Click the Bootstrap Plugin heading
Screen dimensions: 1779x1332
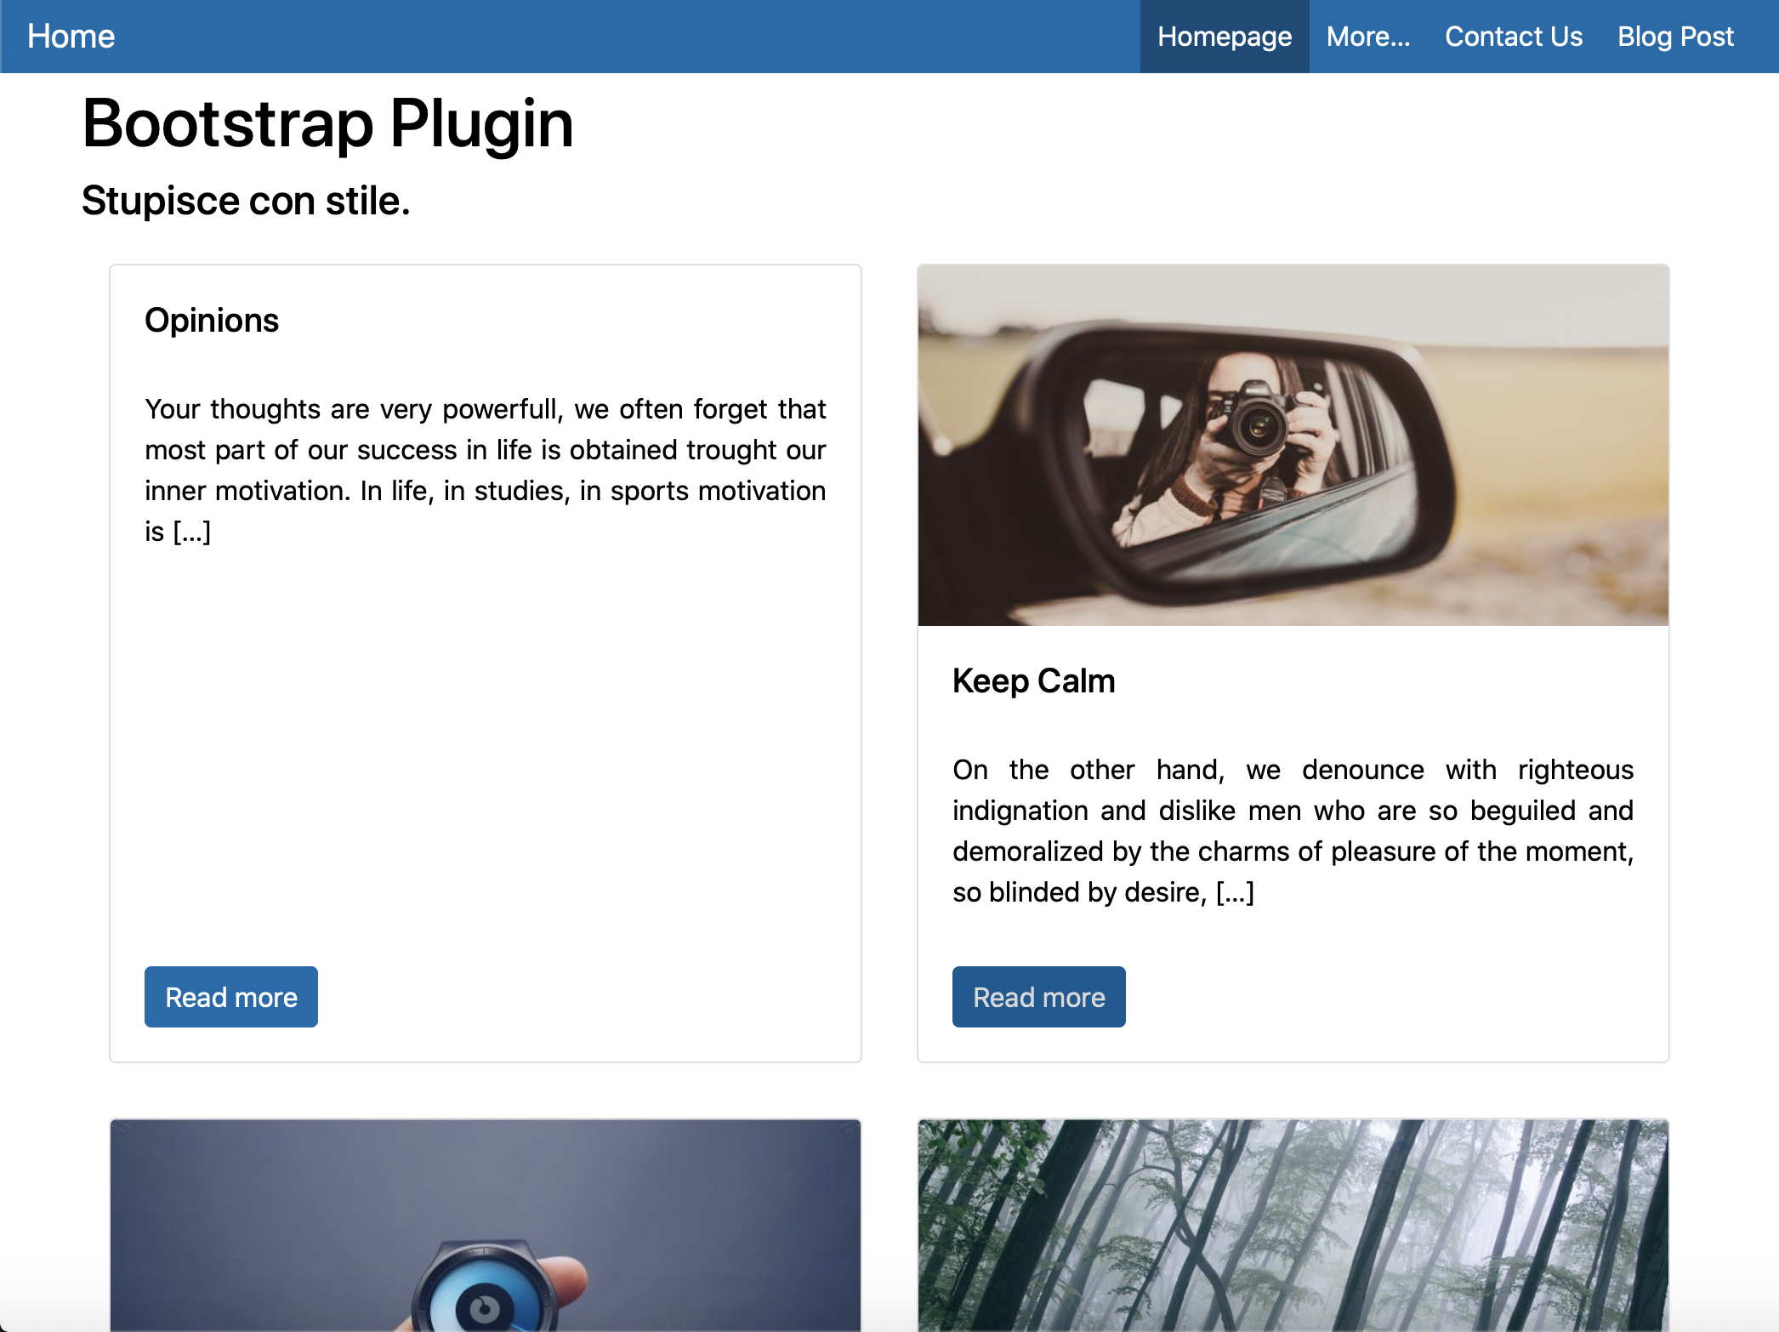pos(327,123)
